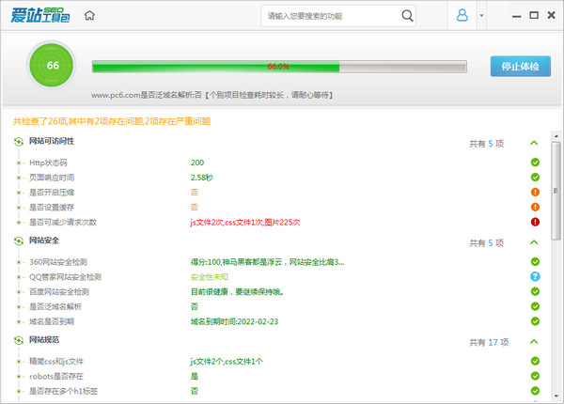
Task: Click the 网站规范 section refresh icon
Action: click(x=19, y=340)
